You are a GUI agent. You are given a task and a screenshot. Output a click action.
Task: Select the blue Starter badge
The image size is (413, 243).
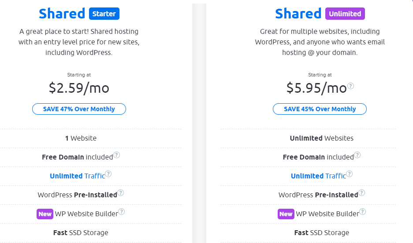coord(104,14)
